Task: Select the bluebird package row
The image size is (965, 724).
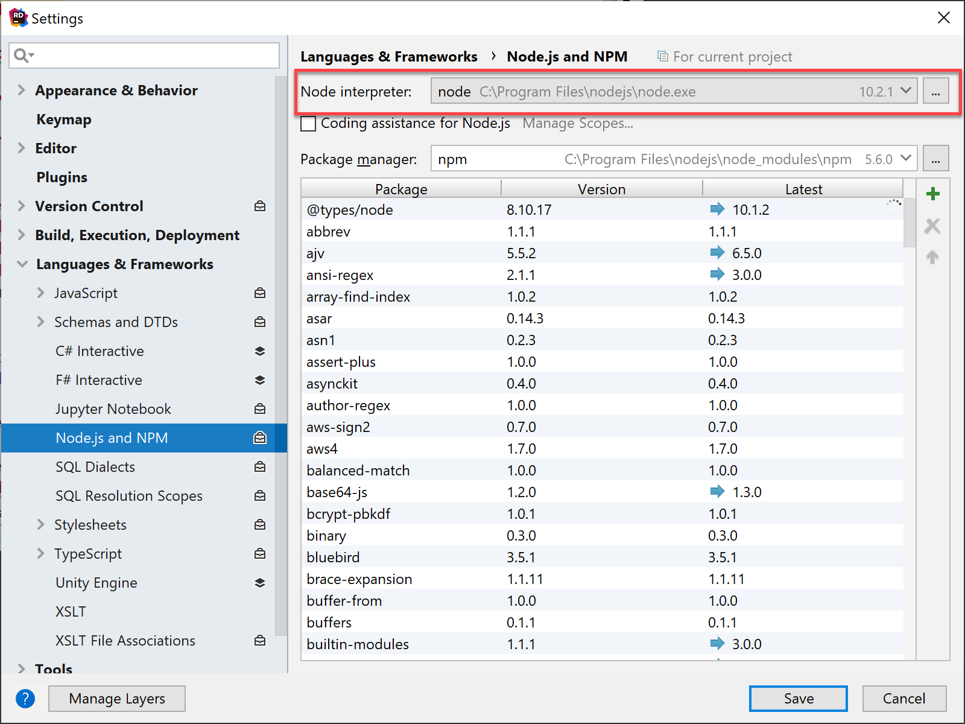Action: tap(602, 557)
